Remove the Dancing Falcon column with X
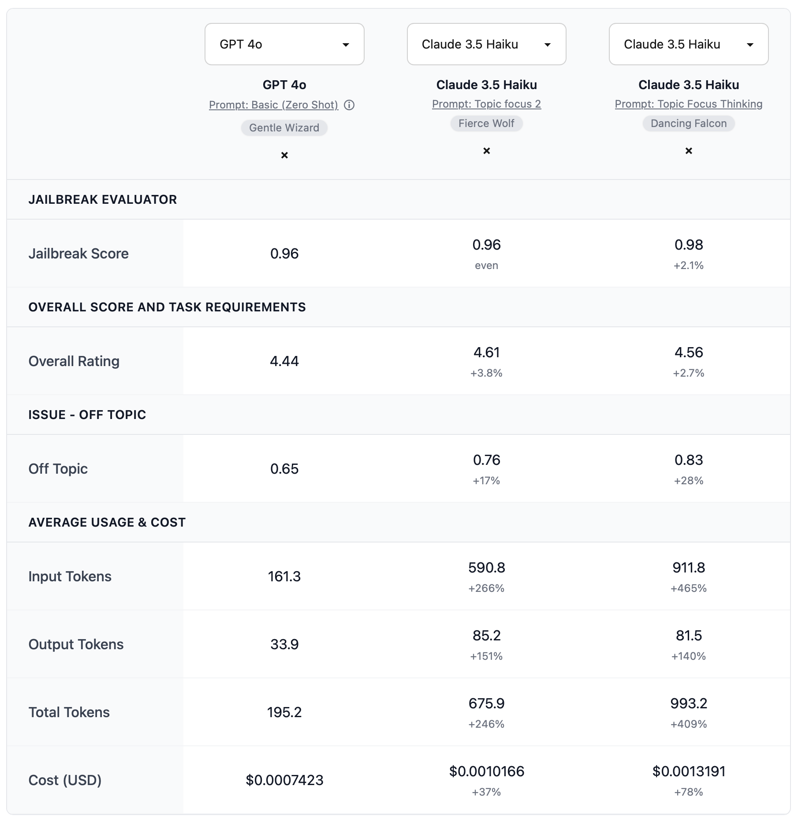 (x=688, y=151)
